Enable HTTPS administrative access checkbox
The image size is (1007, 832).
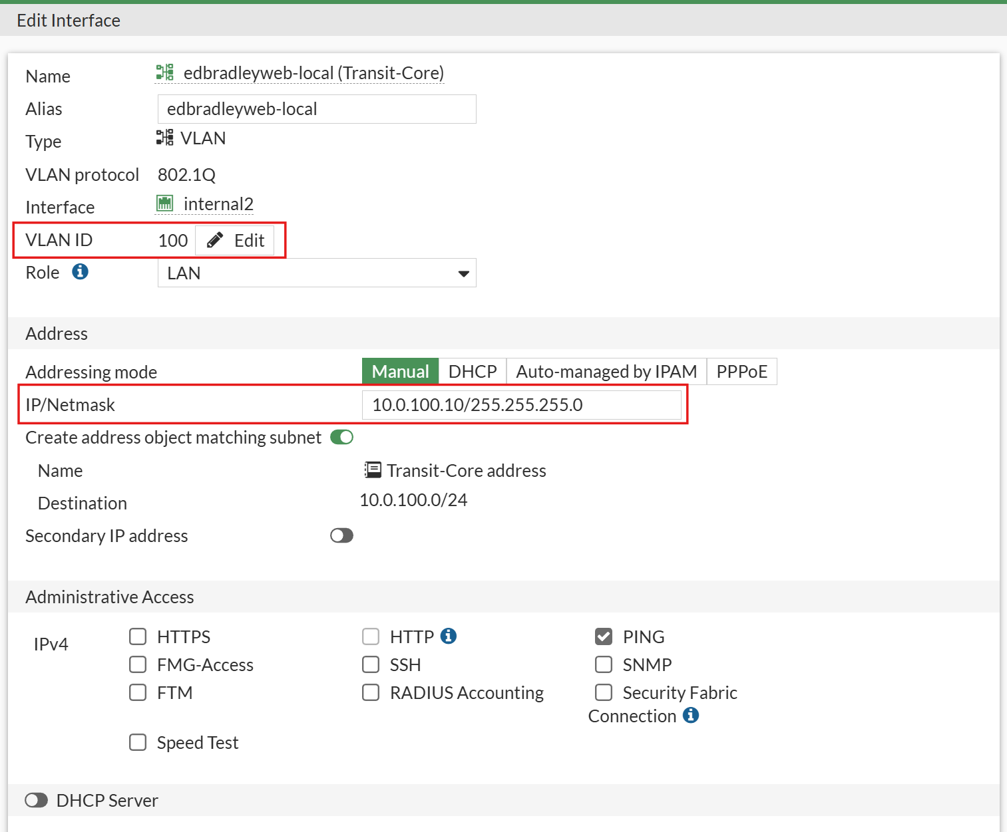click(138, 636)
